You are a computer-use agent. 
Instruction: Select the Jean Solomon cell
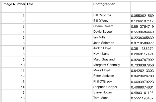(112, 43)
